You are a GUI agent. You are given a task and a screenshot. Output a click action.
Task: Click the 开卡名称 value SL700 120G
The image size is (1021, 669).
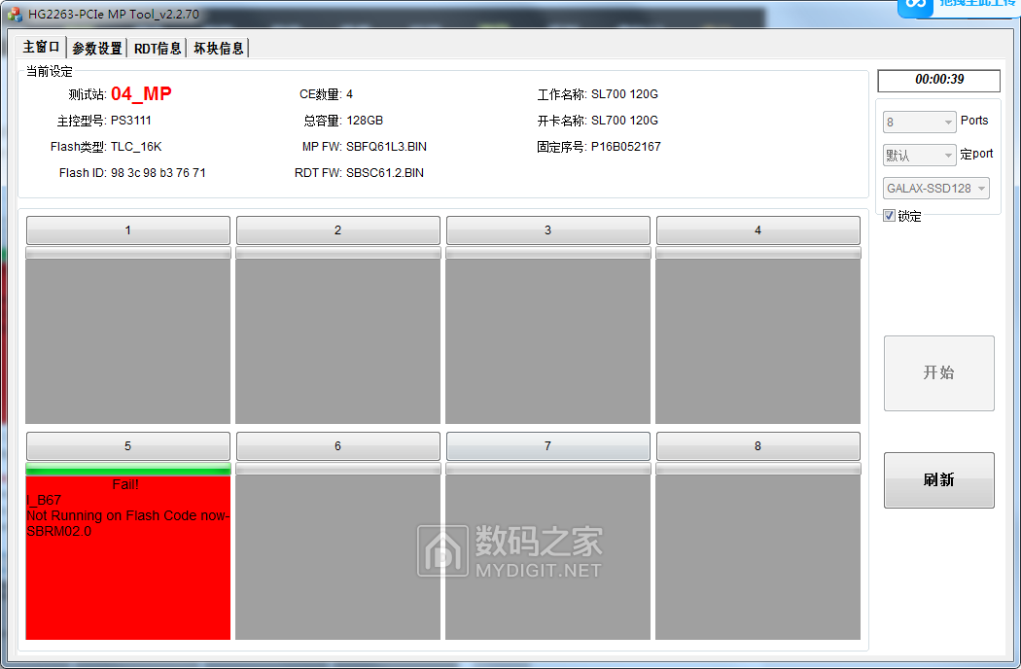click(x=624, y=121)
